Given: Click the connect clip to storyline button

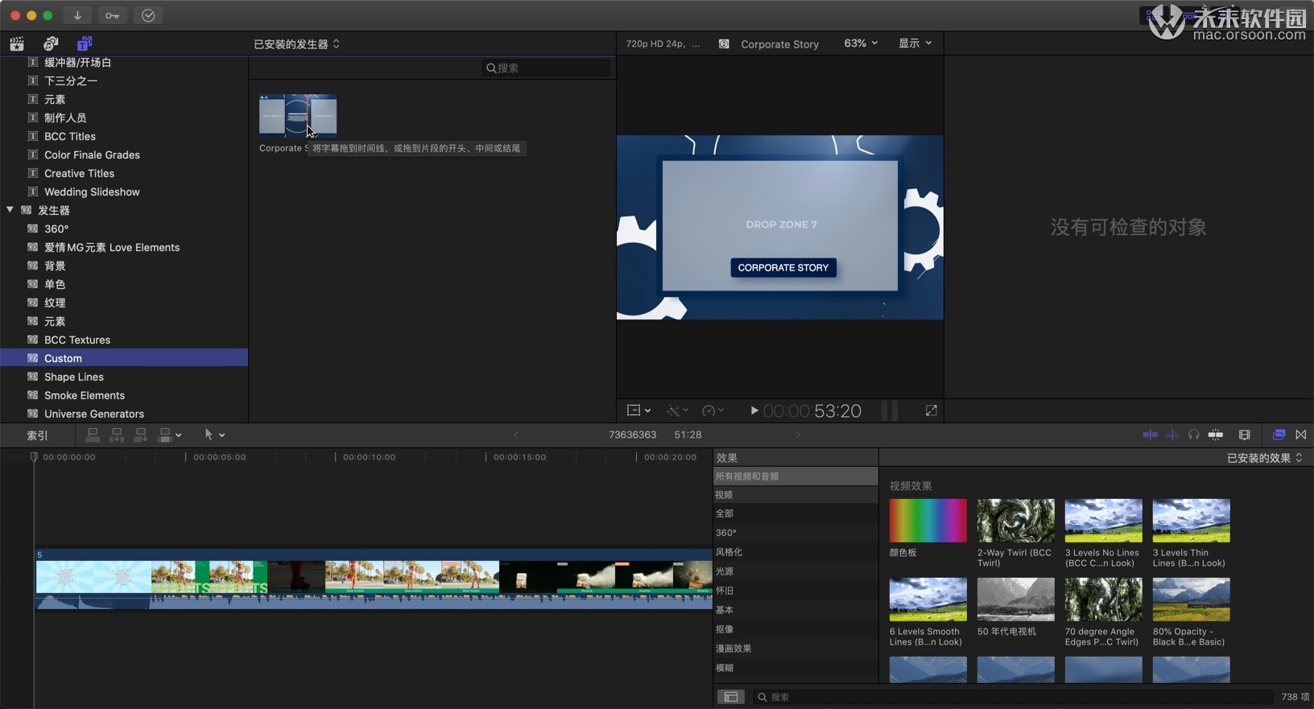Looking at the screenshot, I should [x=93, y=435].
